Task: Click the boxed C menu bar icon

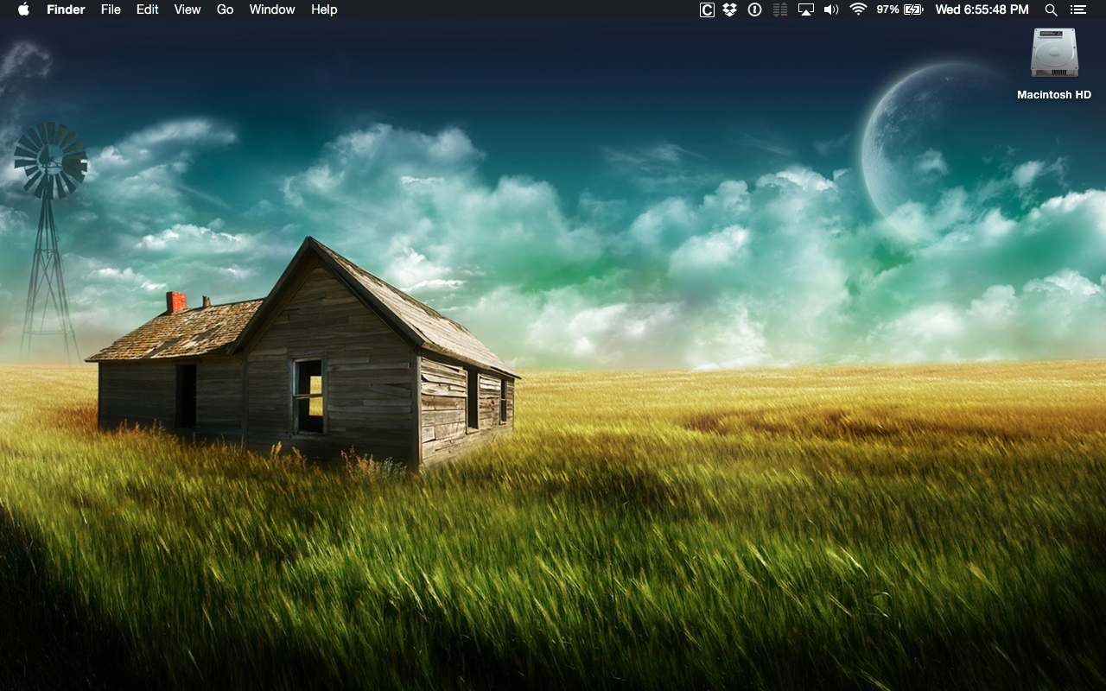Action: 707,10
